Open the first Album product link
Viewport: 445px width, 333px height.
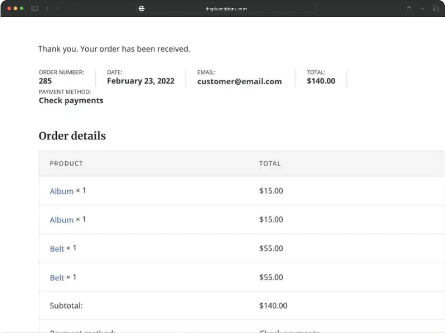[61, 191]
